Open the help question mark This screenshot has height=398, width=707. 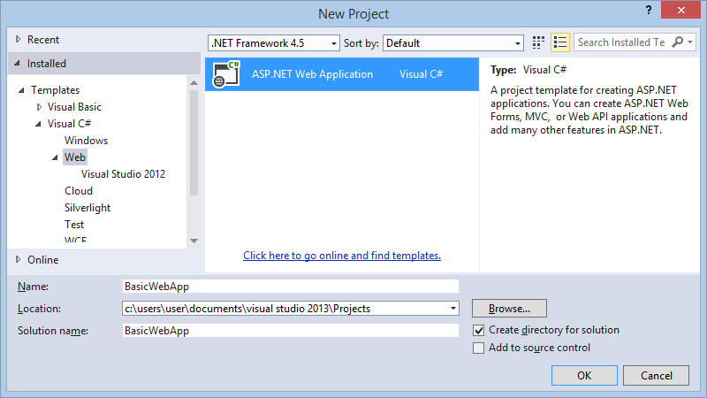[649, 11]
